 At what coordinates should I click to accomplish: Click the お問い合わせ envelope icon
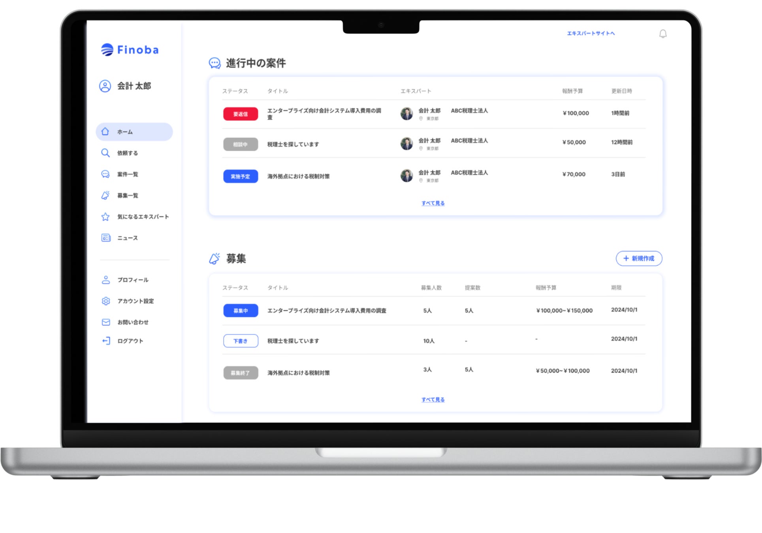[x=105, y=322]
